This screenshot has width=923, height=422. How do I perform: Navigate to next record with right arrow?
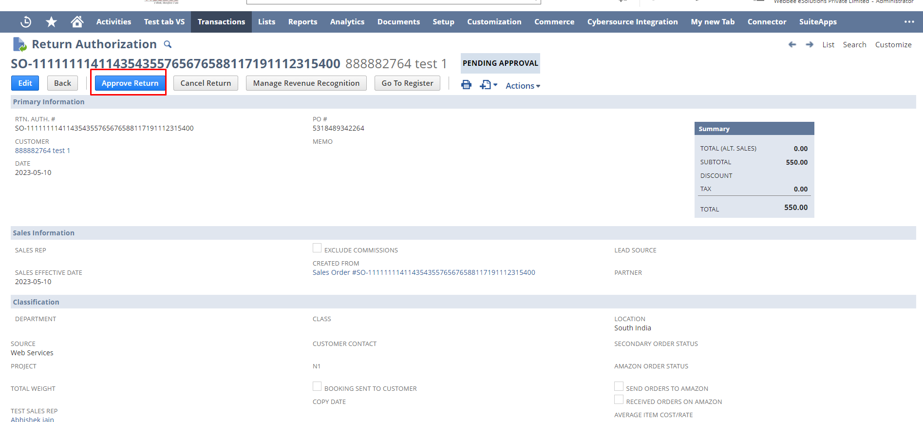point(810,45)
